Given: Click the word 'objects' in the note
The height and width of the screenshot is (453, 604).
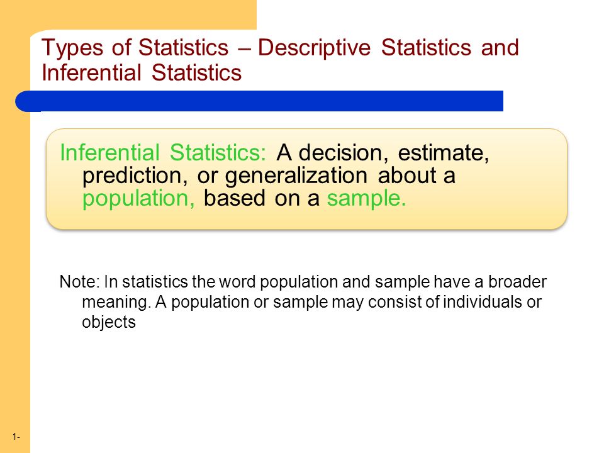Looking at the screenshot, I should click(109, 322).
